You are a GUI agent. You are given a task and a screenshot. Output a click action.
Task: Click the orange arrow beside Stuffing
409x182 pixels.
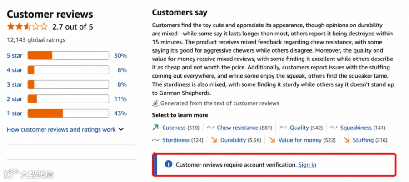click(x=347, y=140)
